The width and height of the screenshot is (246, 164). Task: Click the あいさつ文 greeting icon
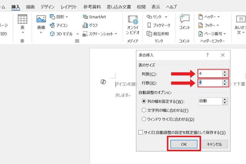coord(241,19)
